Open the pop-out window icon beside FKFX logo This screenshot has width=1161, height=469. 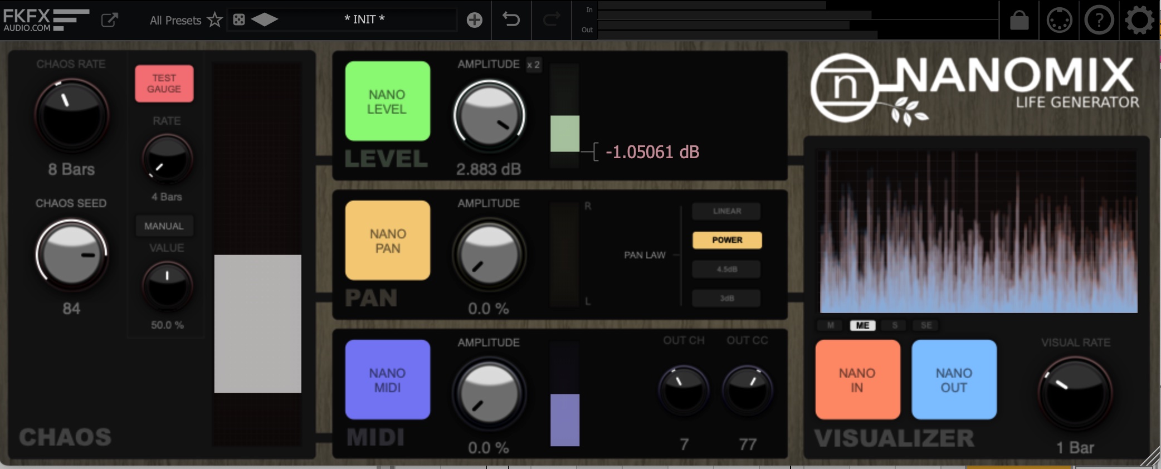(109, 20)
